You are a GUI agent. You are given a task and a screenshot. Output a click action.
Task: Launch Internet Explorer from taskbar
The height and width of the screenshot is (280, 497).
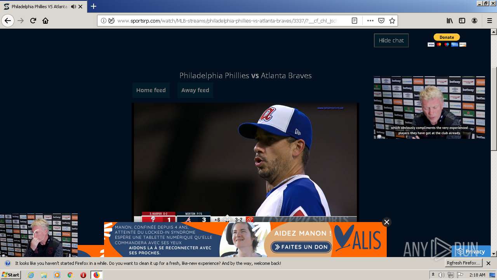click(x=31, y=275)
